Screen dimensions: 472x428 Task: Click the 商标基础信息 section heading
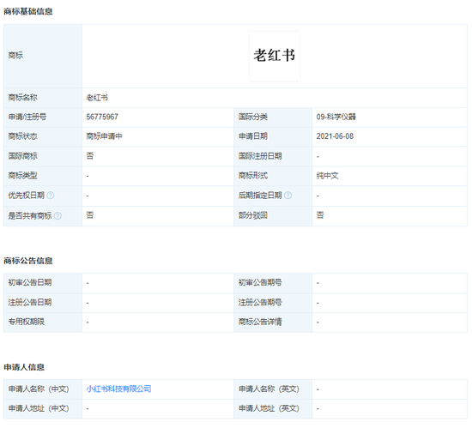coord(28,11)
